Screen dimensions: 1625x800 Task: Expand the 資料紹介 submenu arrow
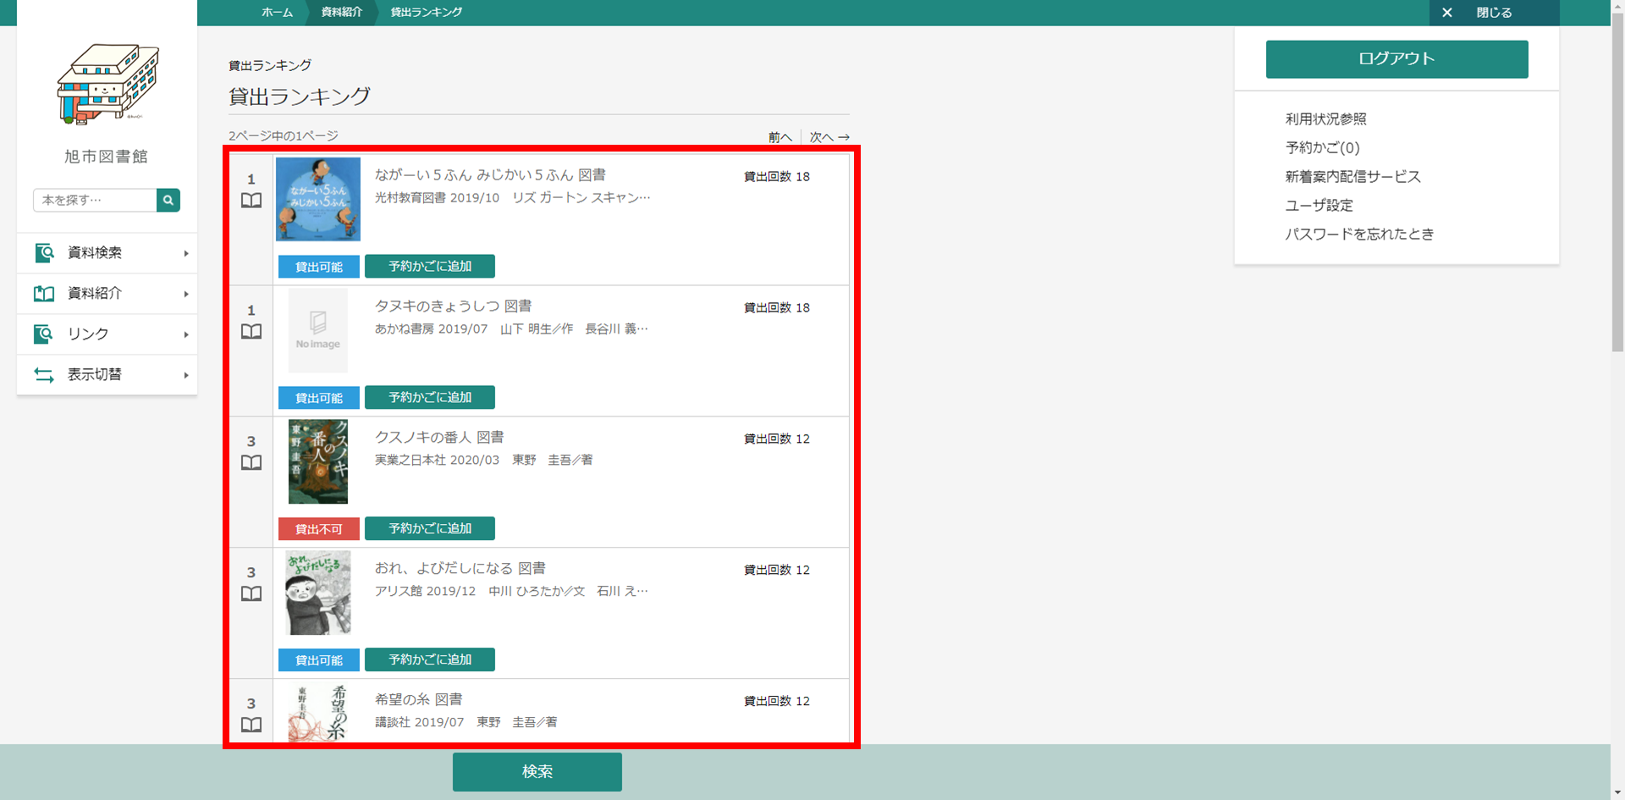(x=186, y=294)
